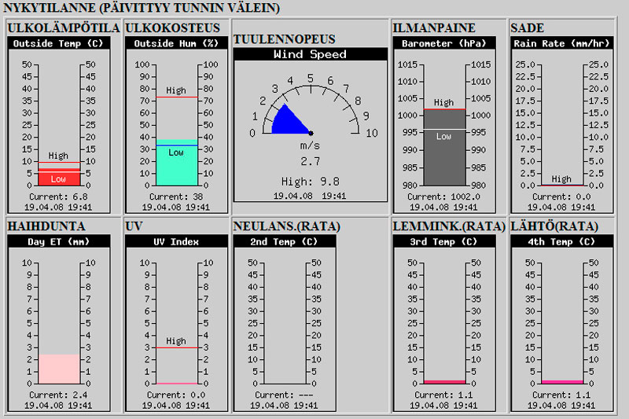
Task: Click the Outside Hum (%) title bar
Action: 176,43
